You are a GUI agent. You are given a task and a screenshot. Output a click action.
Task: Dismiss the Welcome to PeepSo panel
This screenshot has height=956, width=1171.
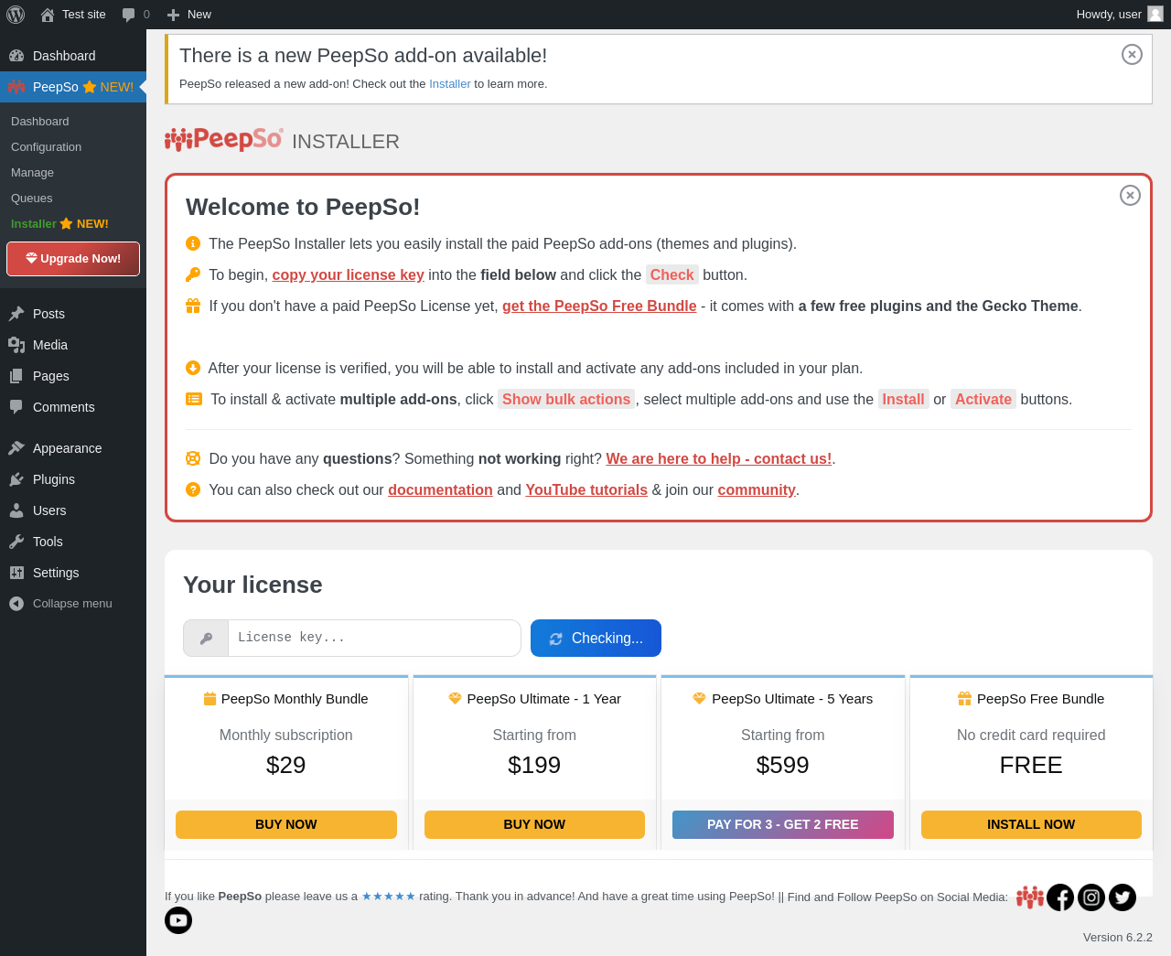(x=1130, y=195)
